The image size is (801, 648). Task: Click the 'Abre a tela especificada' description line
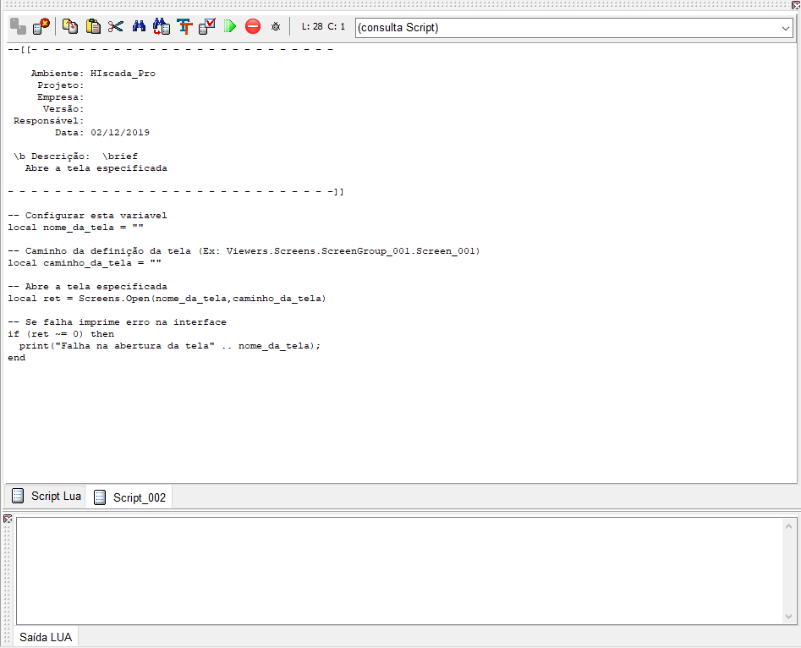[96, 168]
